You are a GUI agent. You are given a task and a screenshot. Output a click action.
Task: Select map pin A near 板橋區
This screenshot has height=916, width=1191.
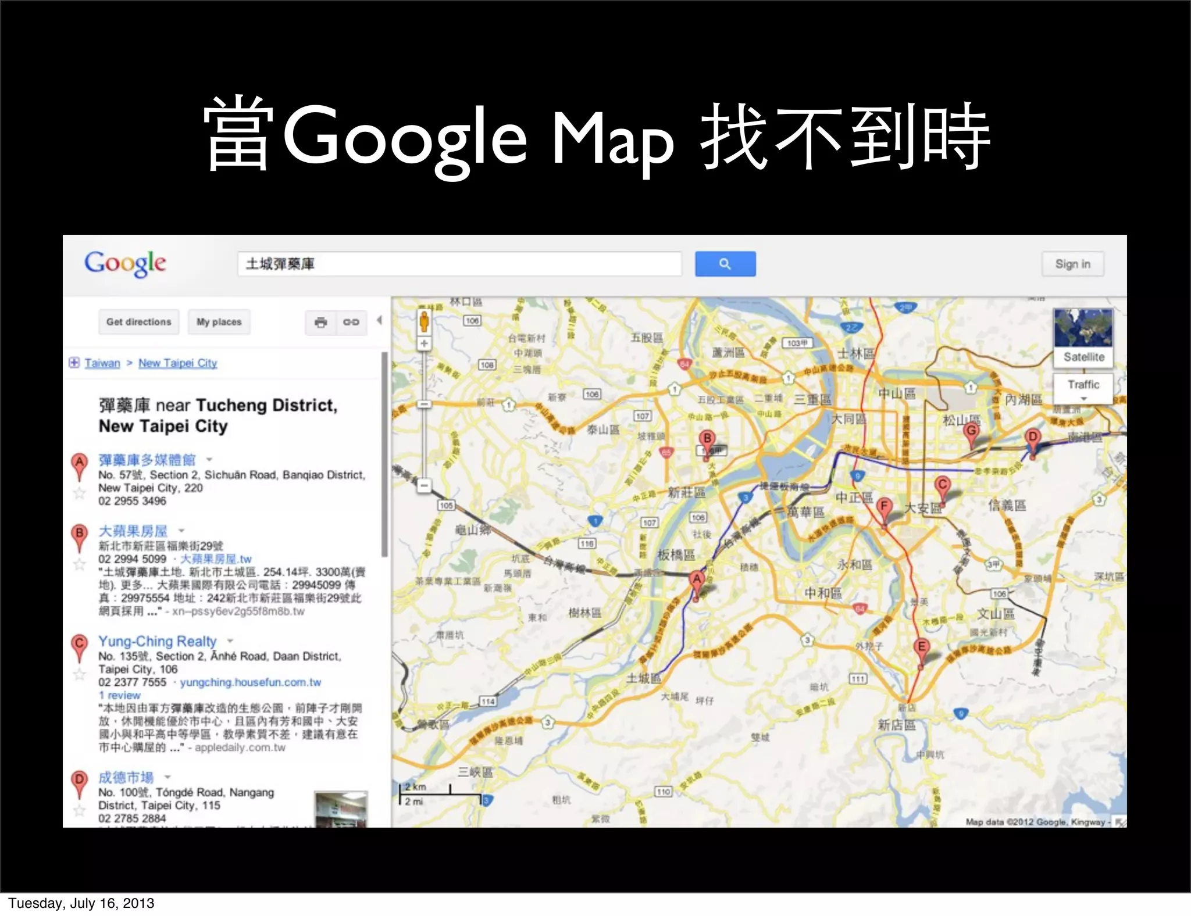697,585
